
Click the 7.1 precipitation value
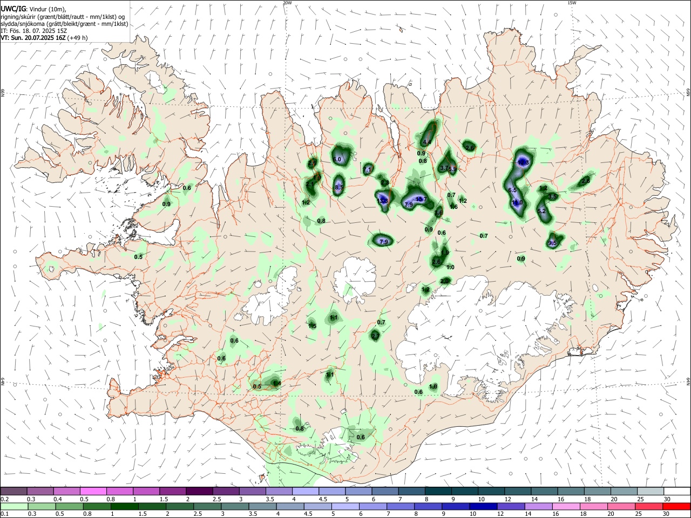tap(368, 170)
